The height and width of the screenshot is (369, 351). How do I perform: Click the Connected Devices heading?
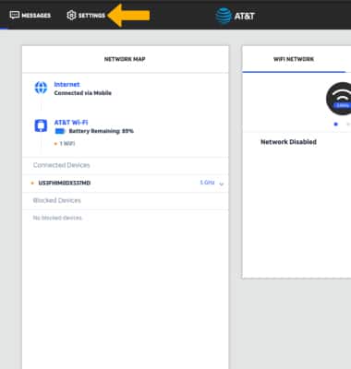pos(62,165)
